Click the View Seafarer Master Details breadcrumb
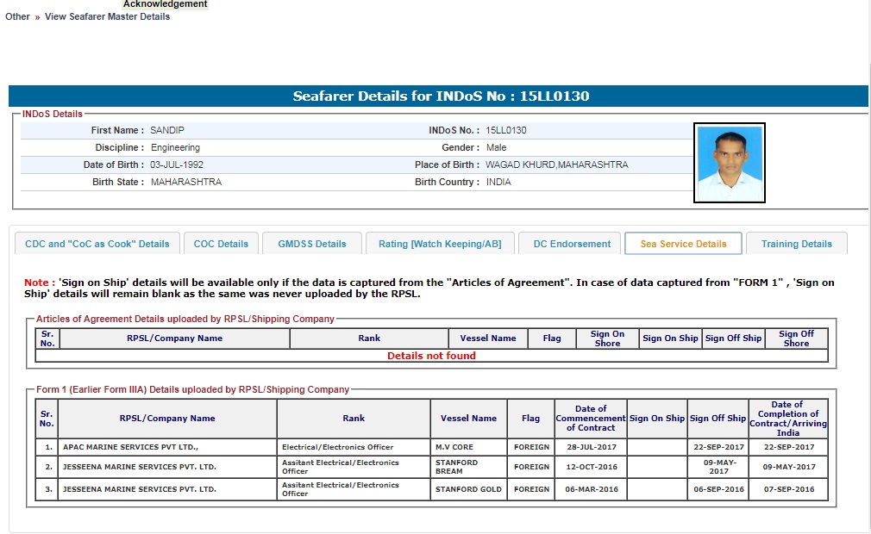The height and width of the screenshot is (534, 871). [x=107, y=16]
